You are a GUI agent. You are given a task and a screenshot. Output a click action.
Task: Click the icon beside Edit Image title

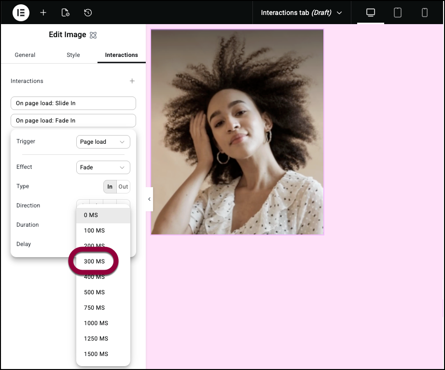pyautogui.click(x=94, y=35)
